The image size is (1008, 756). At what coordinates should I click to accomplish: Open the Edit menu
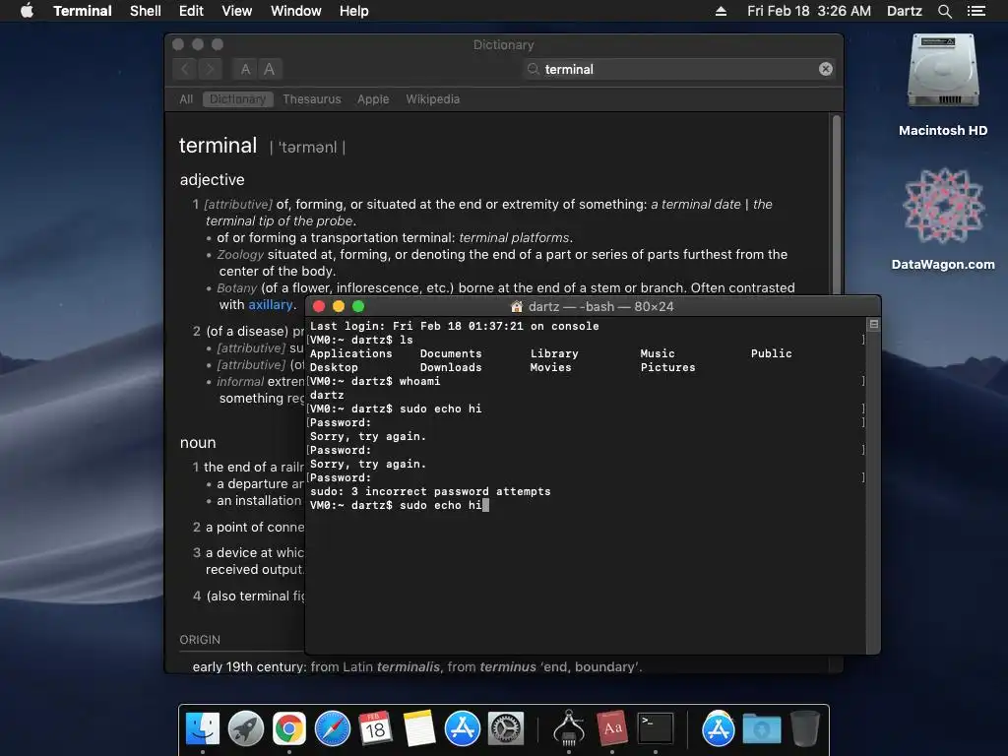point(191,11)
